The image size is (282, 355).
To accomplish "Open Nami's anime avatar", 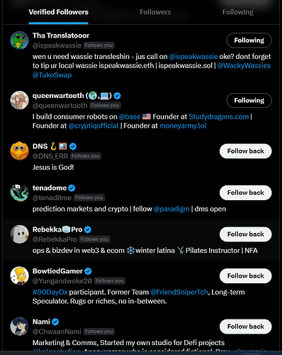I will click(19, 327).
